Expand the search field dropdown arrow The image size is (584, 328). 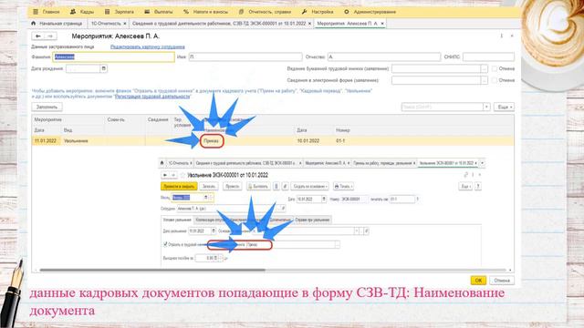486,107
